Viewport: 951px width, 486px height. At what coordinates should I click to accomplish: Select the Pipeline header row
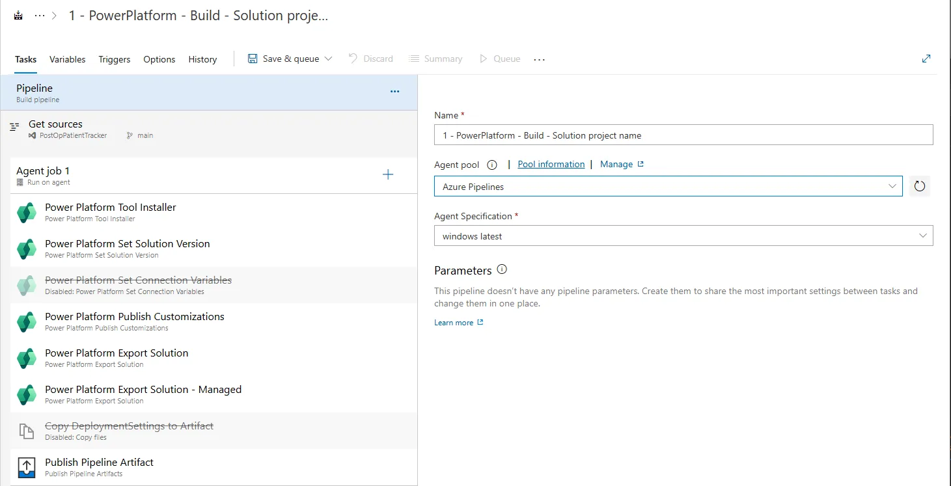tap(208, 92)
